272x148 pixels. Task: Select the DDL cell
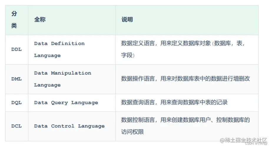pyautogui.click(x=16, y=50)
